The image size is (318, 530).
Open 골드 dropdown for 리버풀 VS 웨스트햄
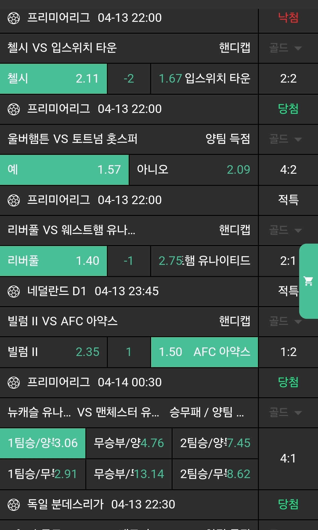coord(285,230)
